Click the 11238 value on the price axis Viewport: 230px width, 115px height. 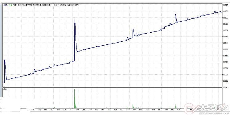tap(226, 30)
